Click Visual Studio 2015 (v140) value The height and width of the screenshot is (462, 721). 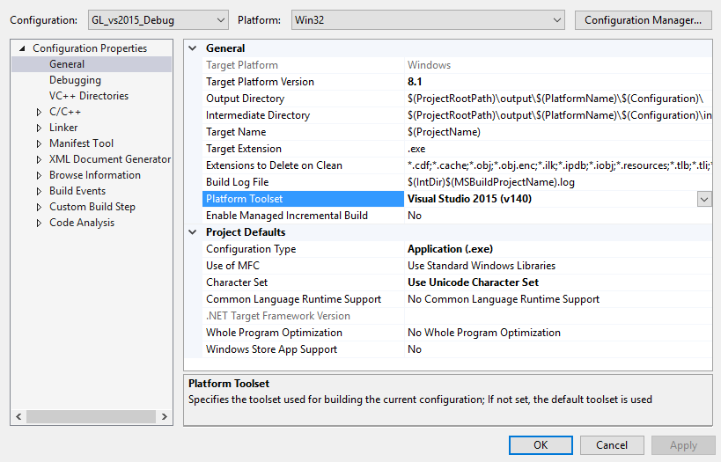tap(469, 199)
